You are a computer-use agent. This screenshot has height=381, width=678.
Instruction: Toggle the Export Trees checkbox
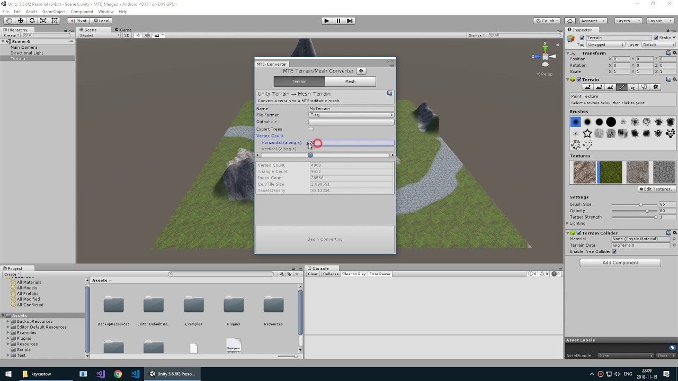[311, 129]
